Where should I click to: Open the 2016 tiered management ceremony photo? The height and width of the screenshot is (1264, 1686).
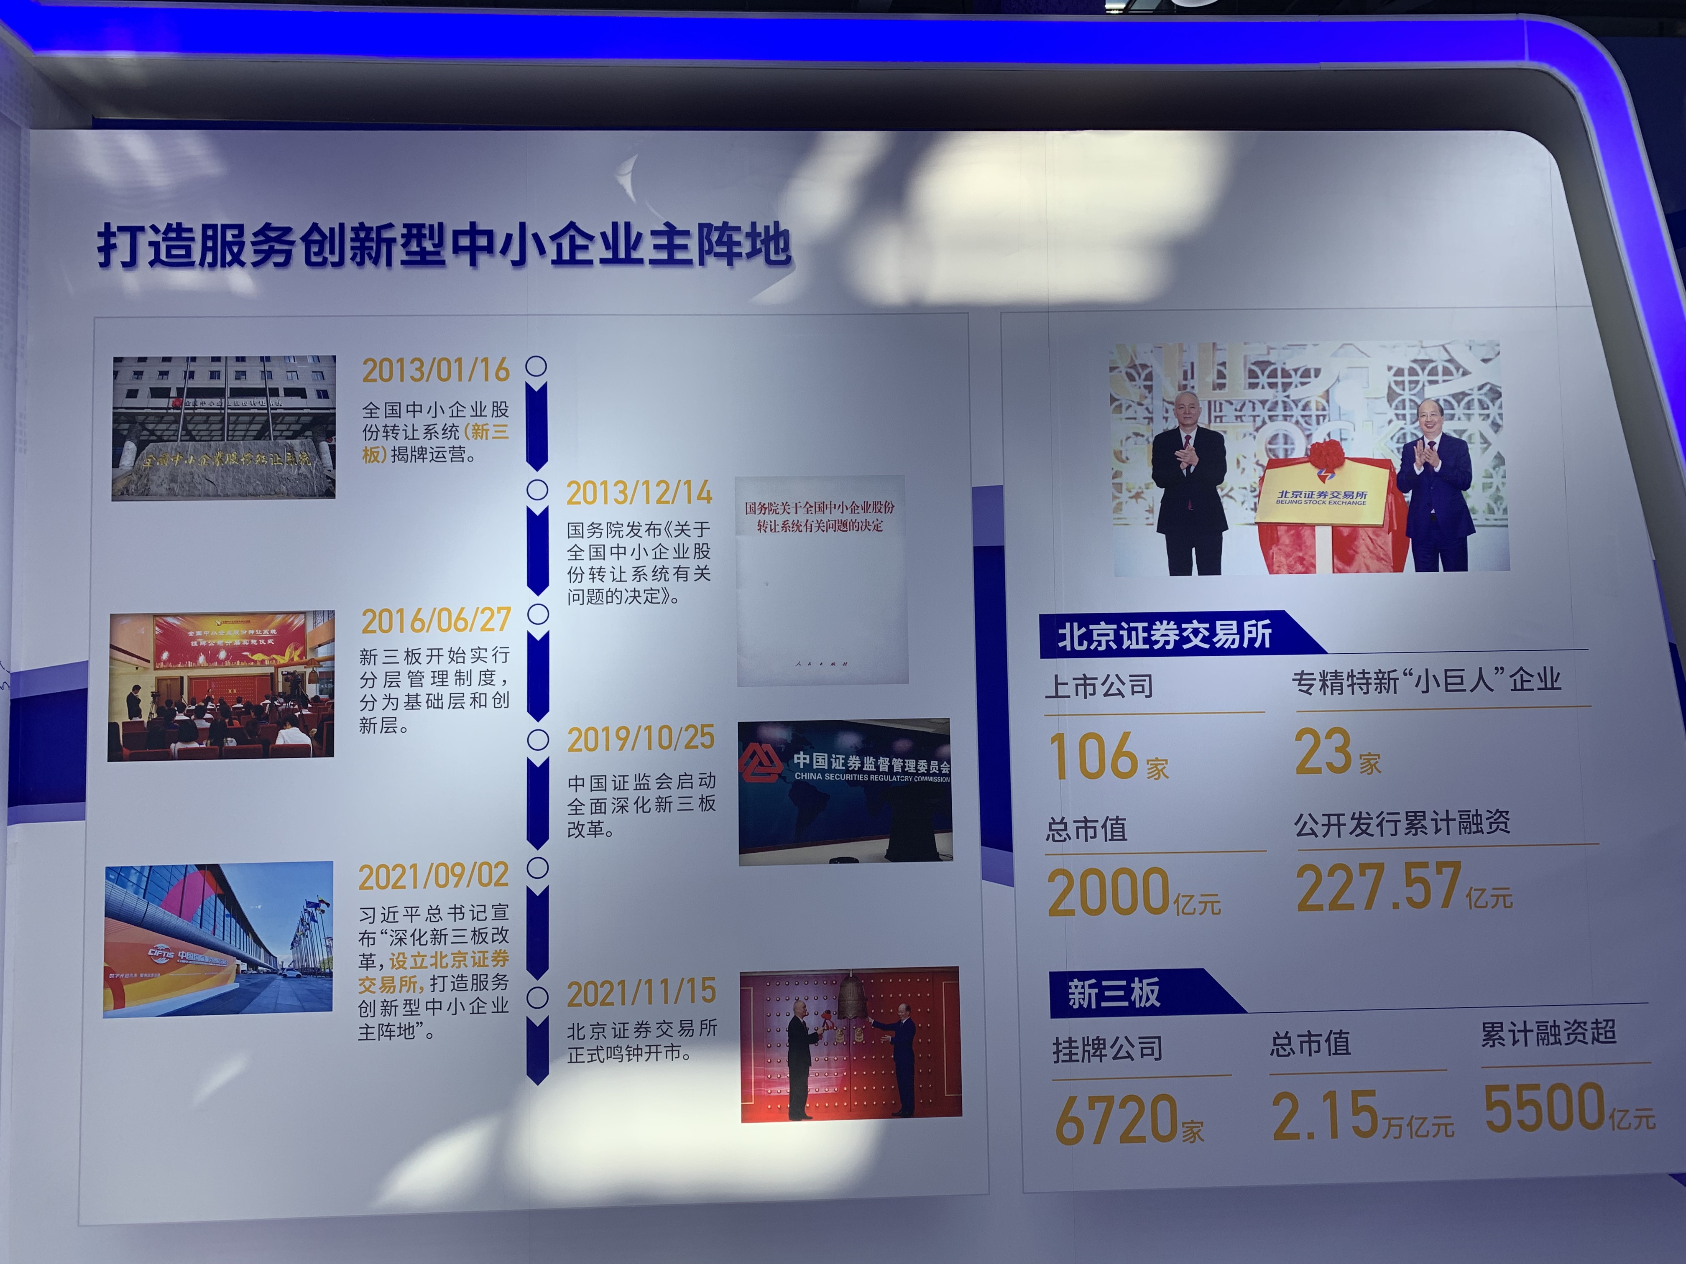(x=221, y=685)
